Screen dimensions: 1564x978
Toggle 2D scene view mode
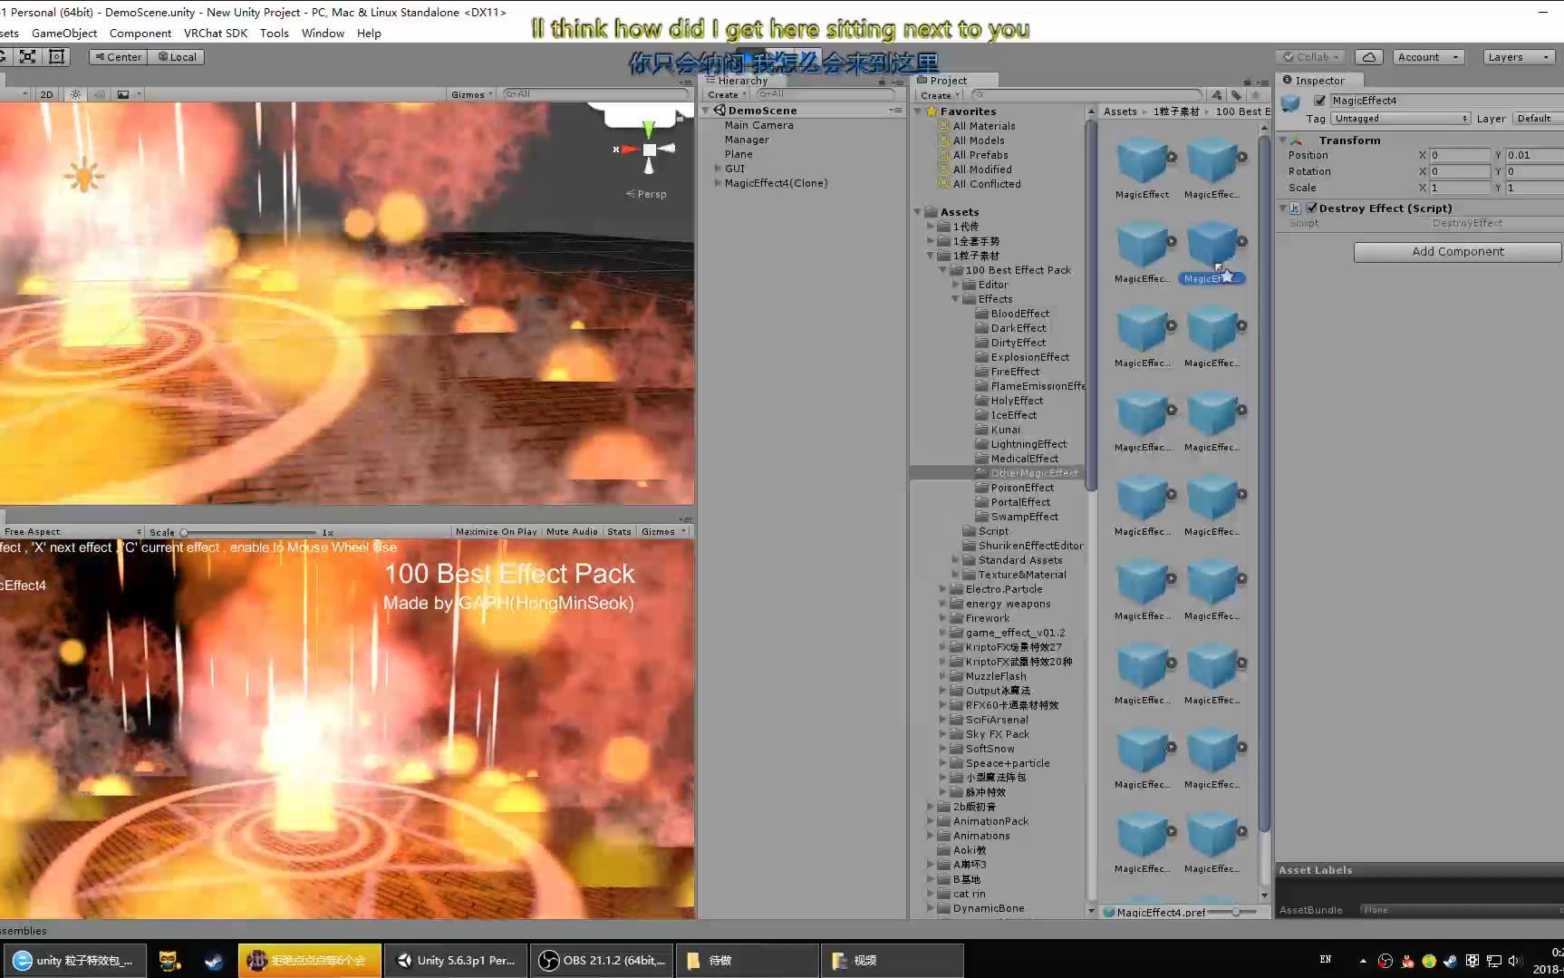point(46,94)
